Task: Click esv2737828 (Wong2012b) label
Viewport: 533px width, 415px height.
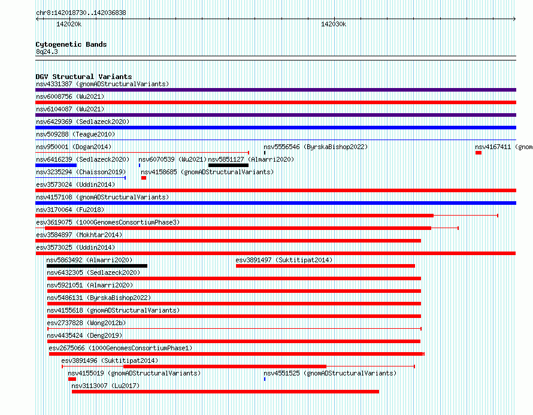Action: [86, 323]
